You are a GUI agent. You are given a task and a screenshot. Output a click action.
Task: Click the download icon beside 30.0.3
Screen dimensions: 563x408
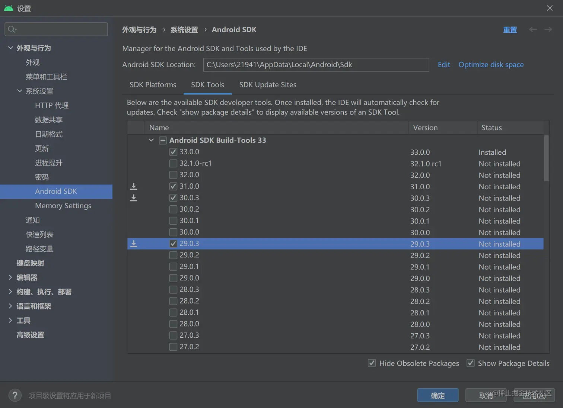pyautogui.click(x=134, y=198)
